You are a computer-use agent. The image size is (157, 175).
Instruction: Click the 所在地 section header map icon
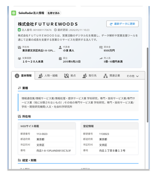(x=19, y=116)
